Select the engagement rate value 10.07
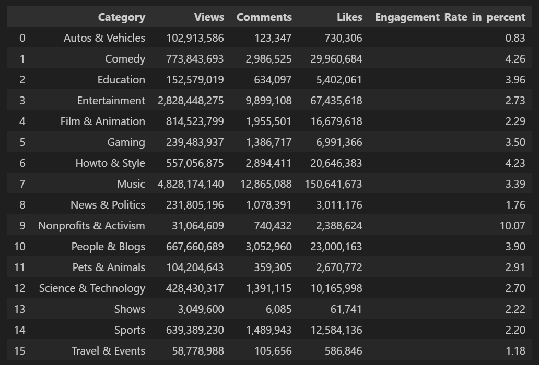 tap(514, 226)
